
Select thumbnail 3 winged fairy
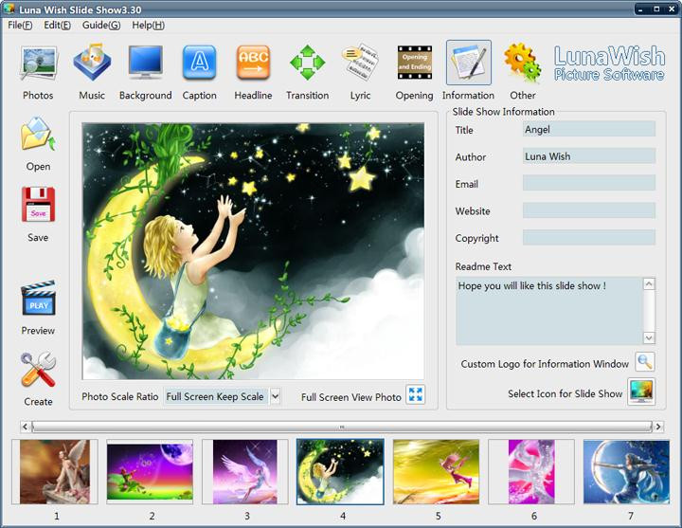(245, 472)
